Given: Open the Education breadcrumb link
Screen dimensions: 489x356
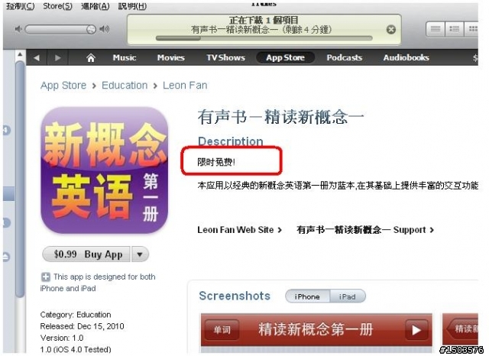Looking at the screenshot, I should click(125, 85).
